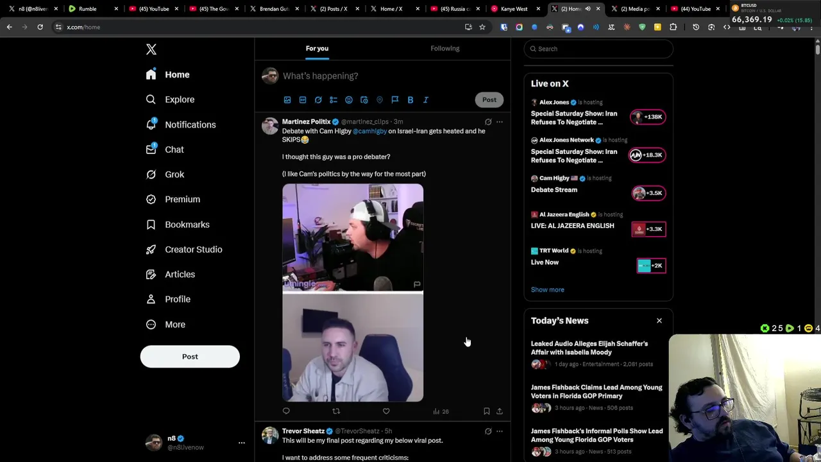Join TRT World Live Now +2K

click(651, 266)
